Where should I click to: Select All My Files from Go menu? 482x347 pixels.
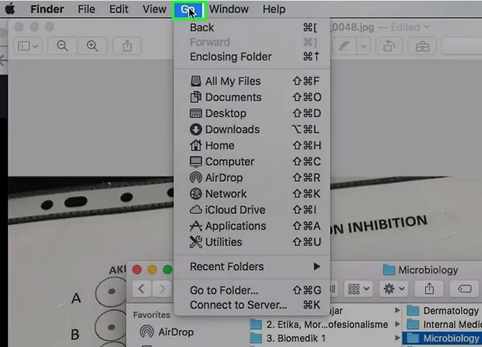click(x=252, y=81)
